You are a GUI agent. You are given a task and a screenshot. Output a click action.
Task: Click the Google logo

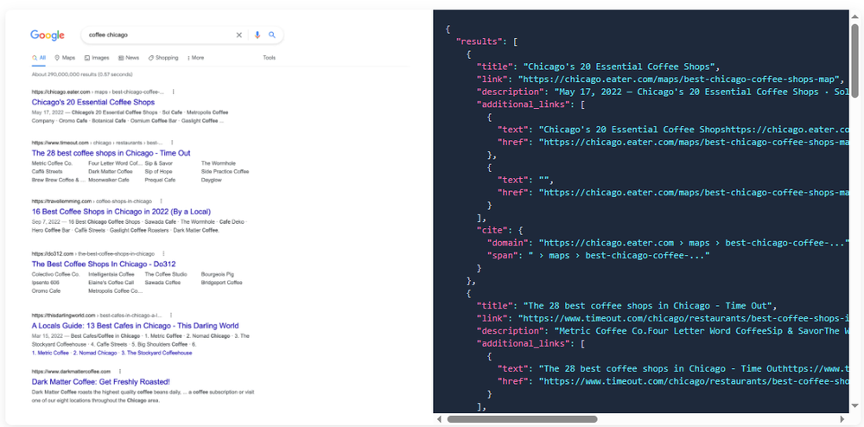[48, 35]
